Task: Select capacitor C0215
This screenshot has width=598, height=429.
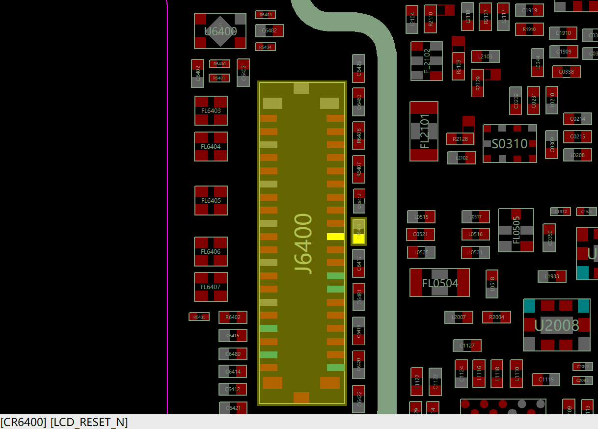Action: pos(577,137)
